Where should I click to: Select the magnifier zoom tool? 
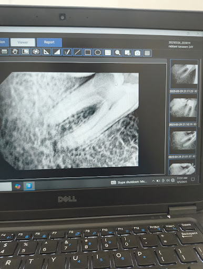[x=118, y=53]
